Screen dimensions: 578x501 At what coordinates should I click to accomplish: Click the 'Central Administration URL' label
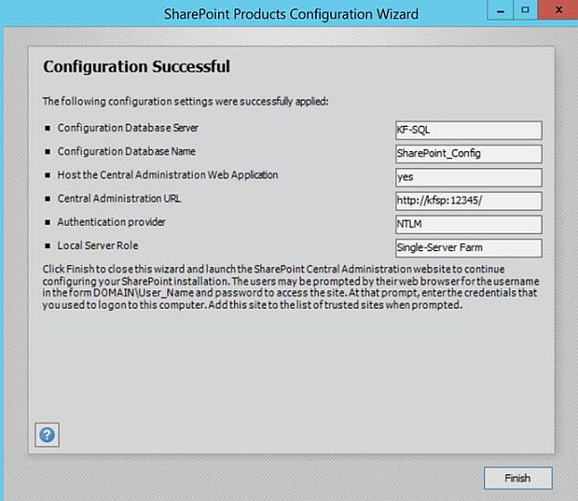tap(118, 199)
